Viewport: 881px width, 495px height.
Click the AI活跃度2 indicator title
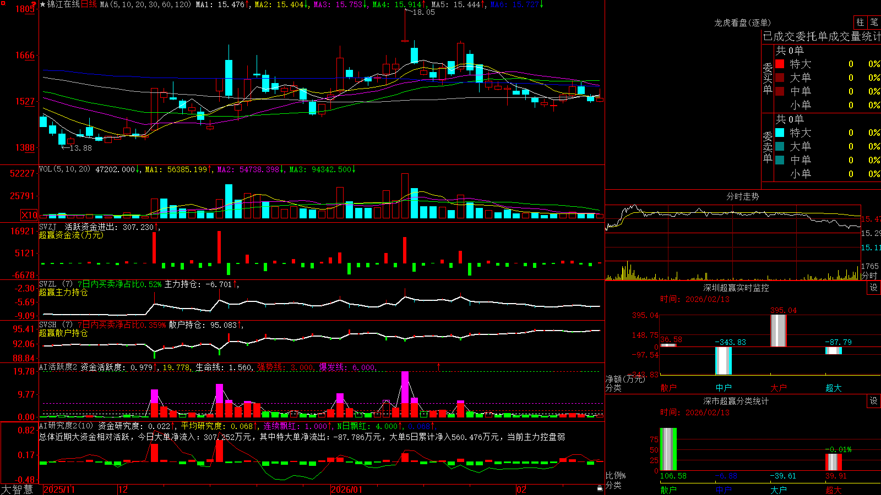tap(58, 367)
